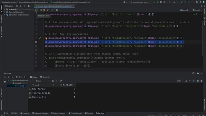Open user account dropdown in top toolbar
The image size is (206, 116).
coord(125,2)
